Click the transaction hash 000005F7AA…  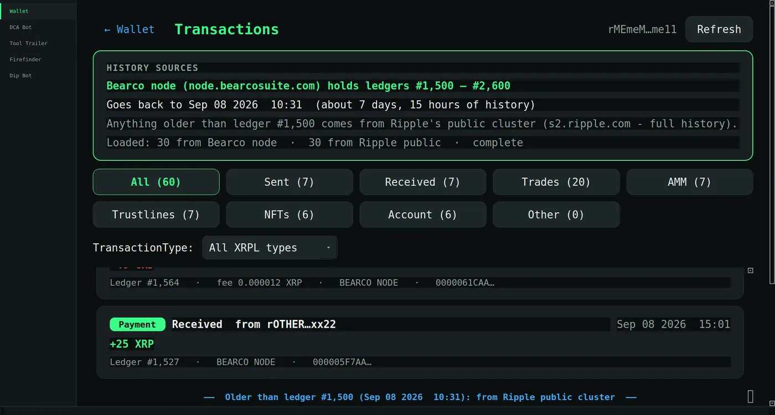coord(342,362)
